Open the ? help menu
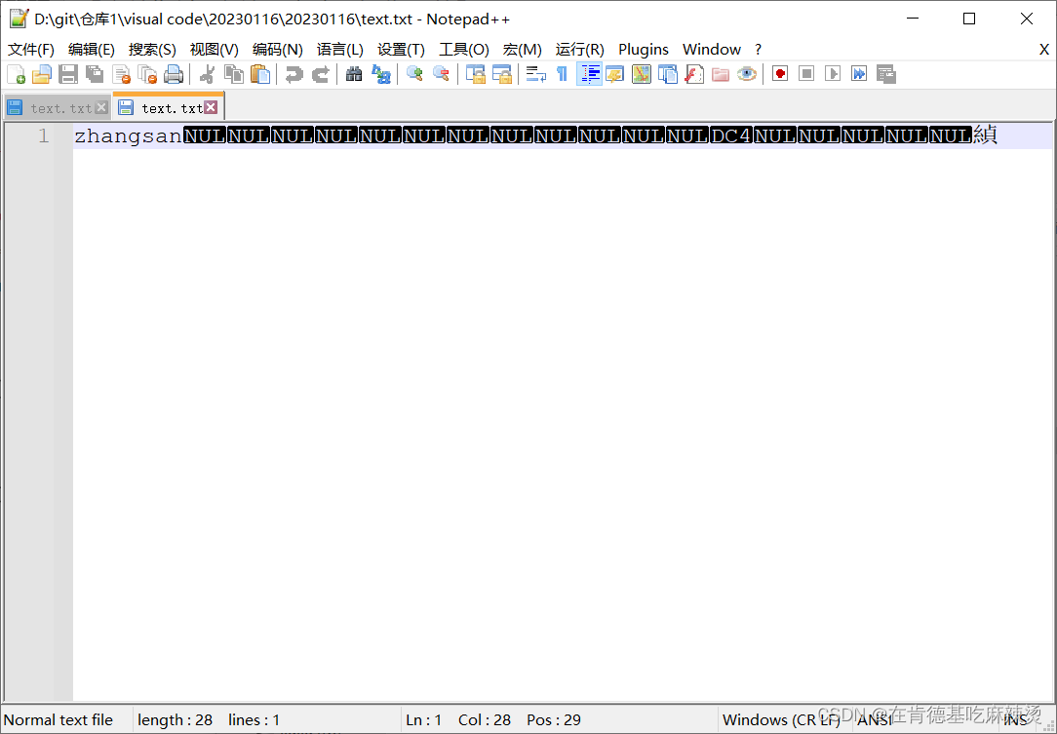This screenshot has width=1057, height=734. (758, 49)
